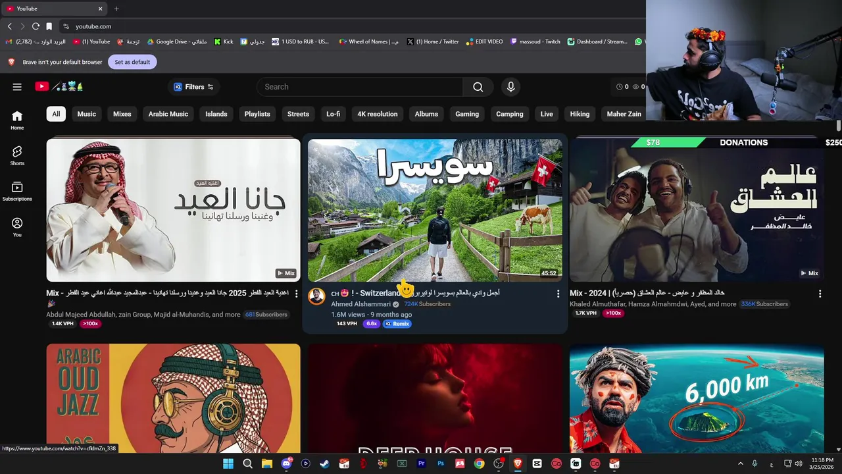Select the Albums filter chip
The image size is (842, 474).
(x=426, y=114)
